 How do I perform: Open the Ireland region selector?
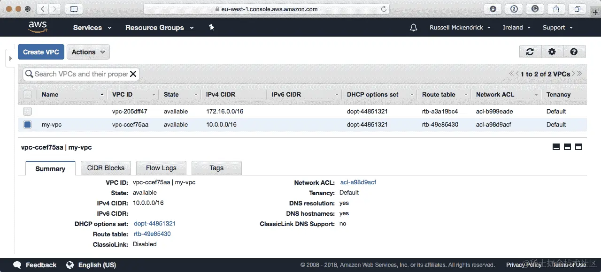[x=516, y=28]
